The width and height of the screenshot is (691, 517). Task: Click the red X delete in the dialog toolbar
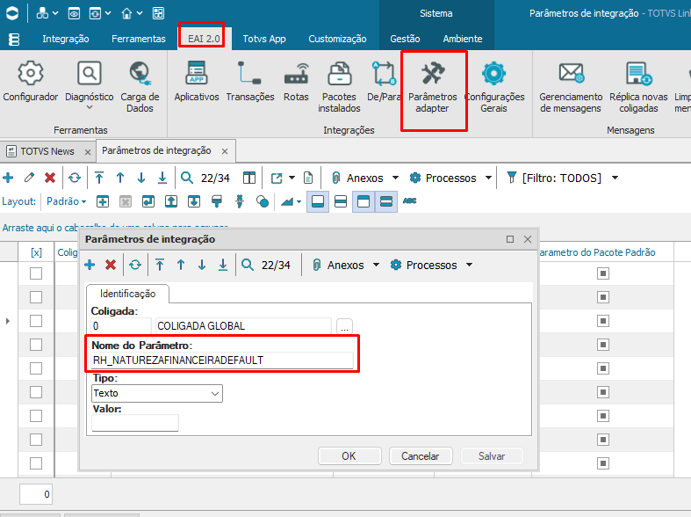click(111, 265)
